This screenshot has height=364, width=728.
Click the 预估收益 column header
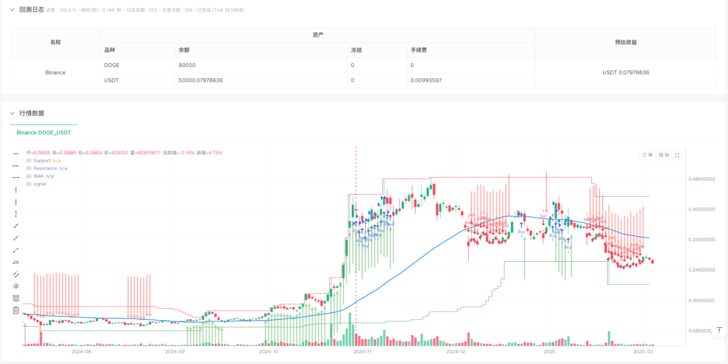(626, 42)
